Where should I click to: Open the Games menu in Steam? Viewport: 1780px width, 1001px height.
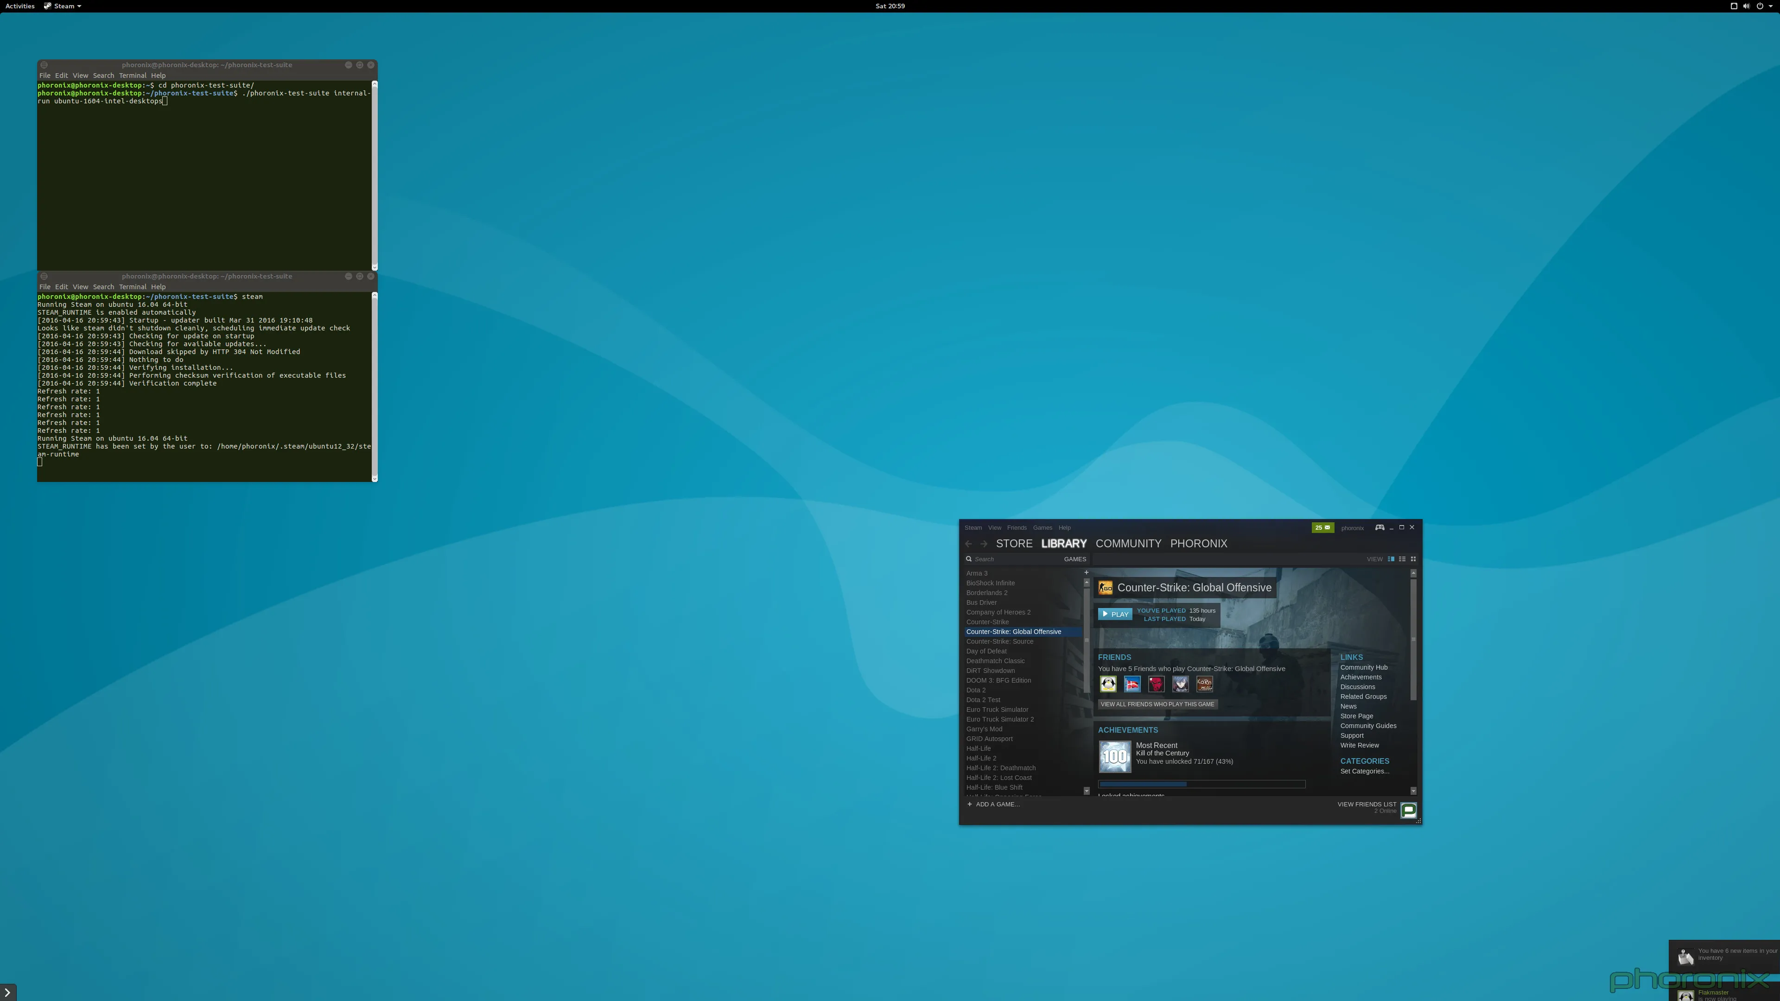1042,528
